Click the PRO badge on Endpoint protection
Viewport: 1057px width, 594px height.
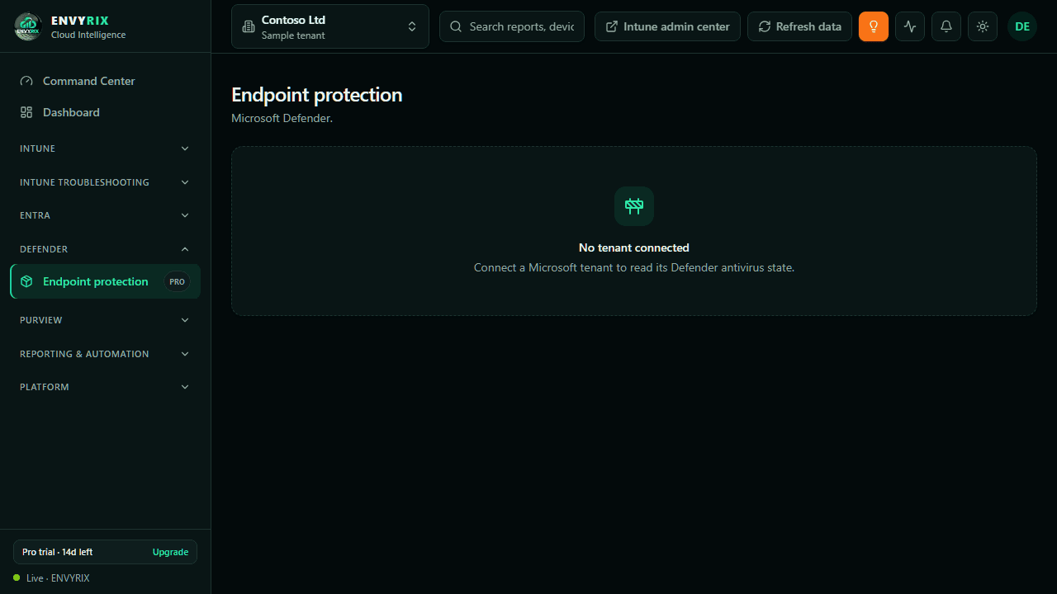click(177, 281)
